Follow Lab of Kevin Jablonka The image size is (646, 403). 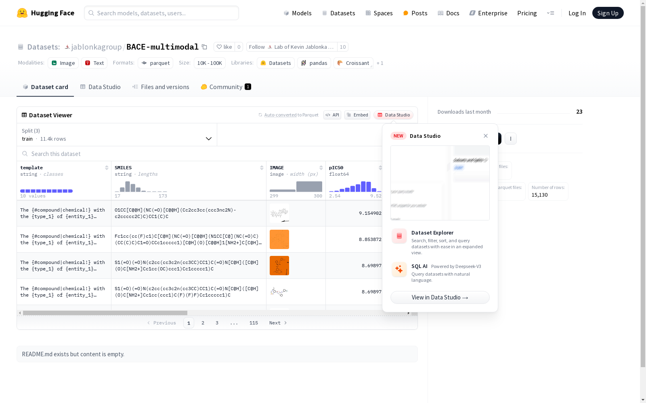[x=292, y=47]
